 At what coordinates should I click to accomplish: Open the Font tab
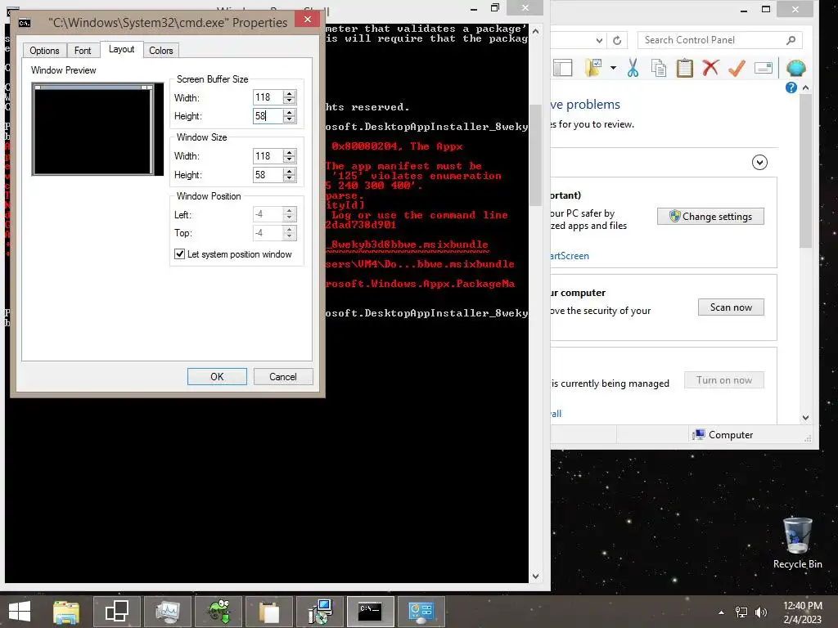point(83,51)
